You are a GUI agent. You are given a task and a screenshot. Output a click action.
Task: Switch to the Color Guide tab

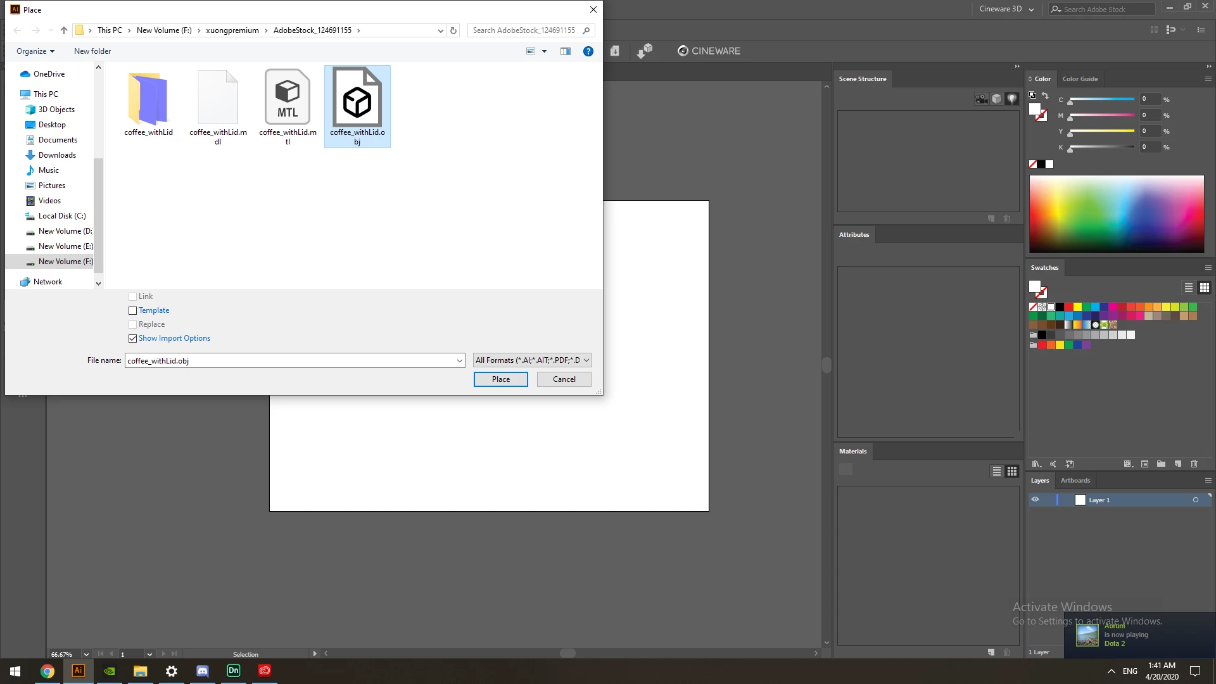tap(1079, 79)
